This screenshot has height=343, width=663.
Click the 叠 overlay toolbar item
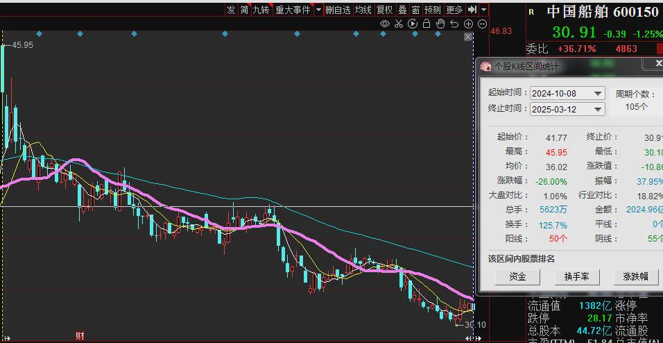coord(402,10)
